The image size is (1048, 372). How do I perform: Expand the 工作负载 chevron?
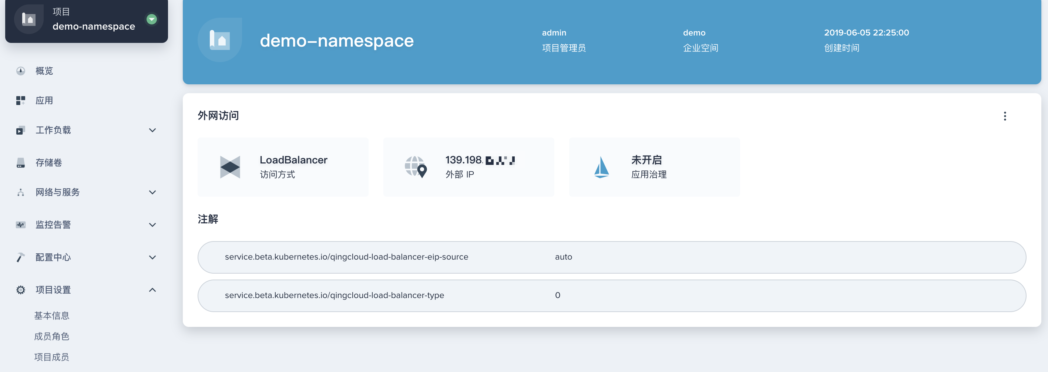pyautogui.click(x=152, y=130)
